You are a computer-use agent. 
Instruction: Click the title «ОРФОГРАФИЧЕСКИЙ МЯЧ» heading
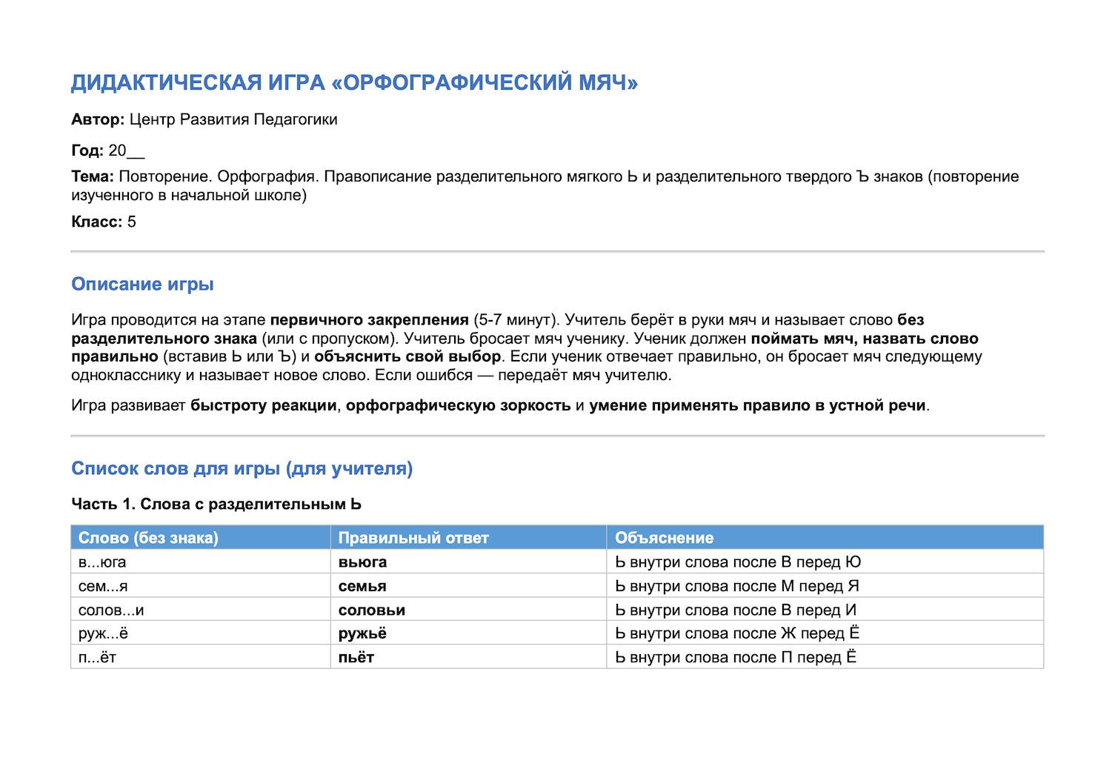coord(354,82)
